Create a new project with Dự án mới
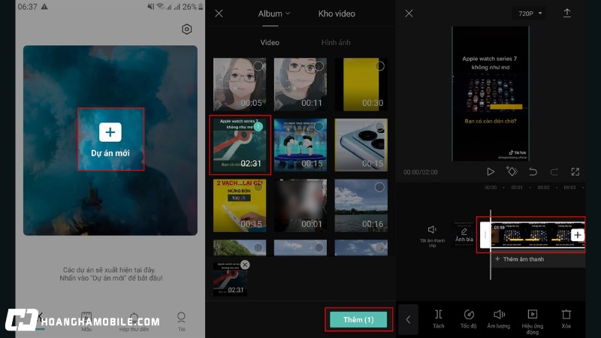Screen dimensions: 601x338 [110, 139]
